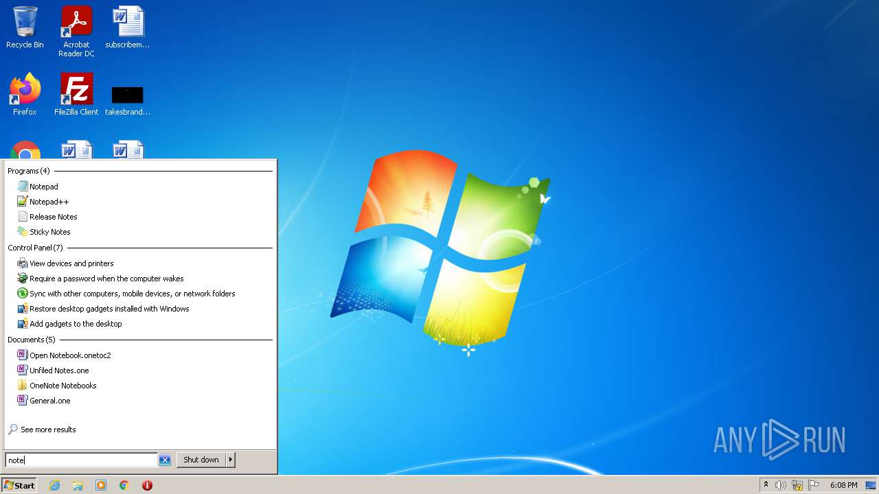Click the Control Panel (7) group header

point(35,248)
